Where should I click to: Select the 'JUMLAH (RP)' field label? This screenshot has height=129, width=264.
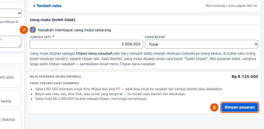click(40, 37)
